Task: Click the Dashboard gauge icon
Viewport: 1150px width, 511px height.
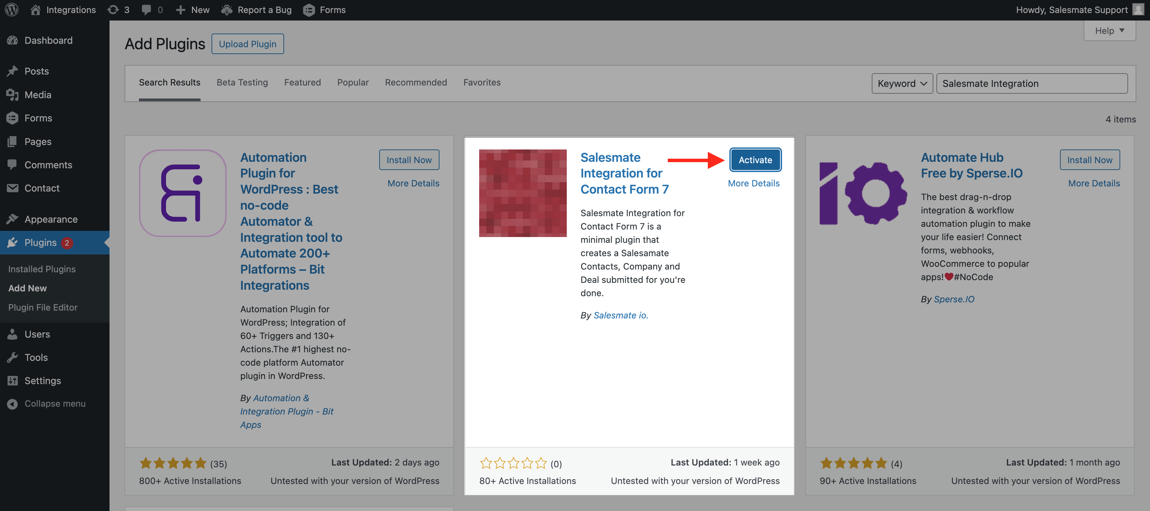Action: coord(13,40)
